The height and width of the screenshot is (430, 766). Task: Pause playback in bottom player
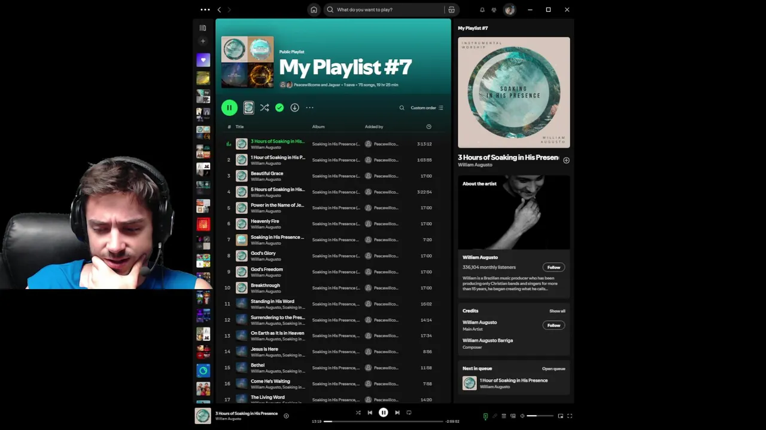(384, 413)
